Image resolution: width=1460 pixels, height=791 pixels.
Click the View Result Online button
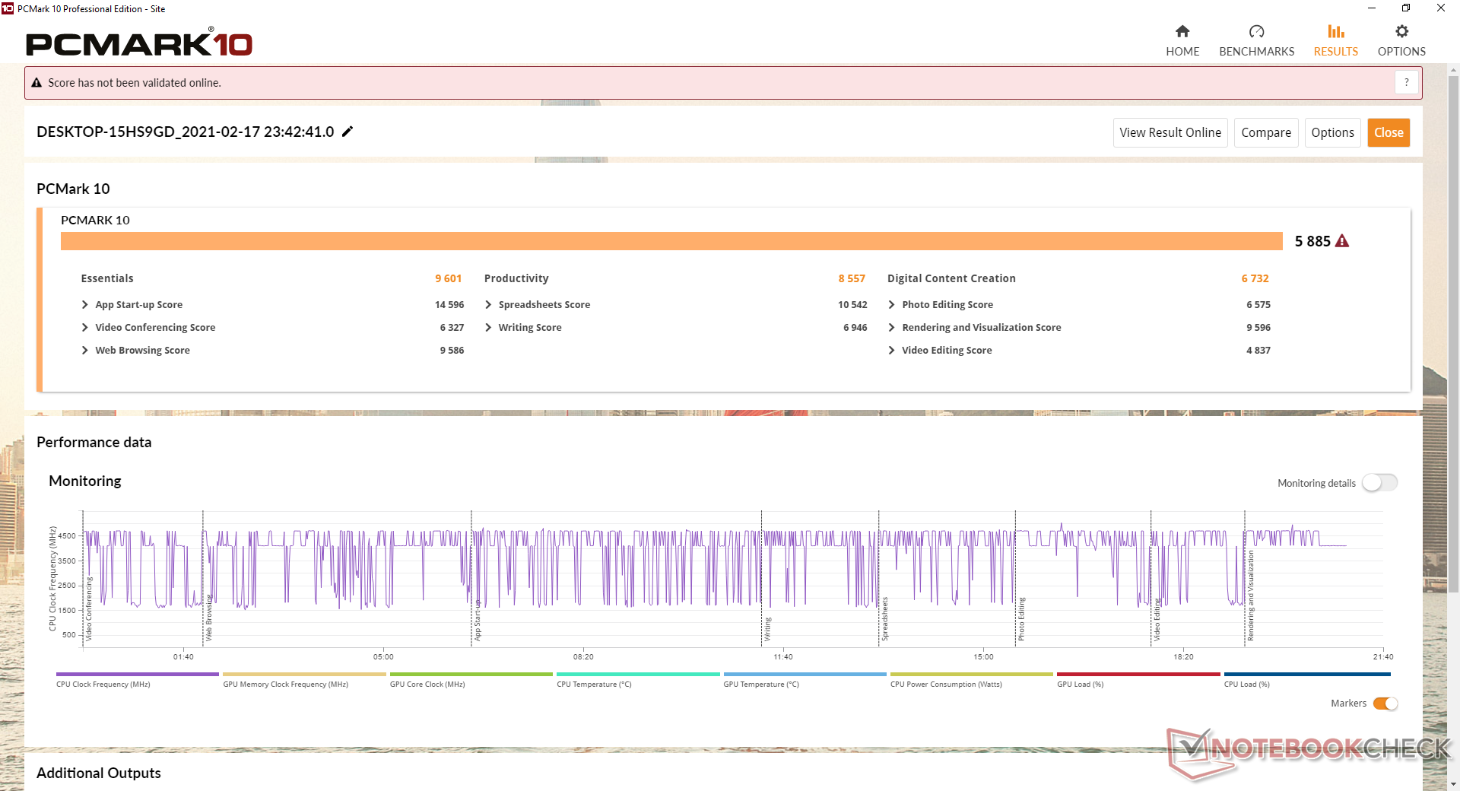[1170, 132]
